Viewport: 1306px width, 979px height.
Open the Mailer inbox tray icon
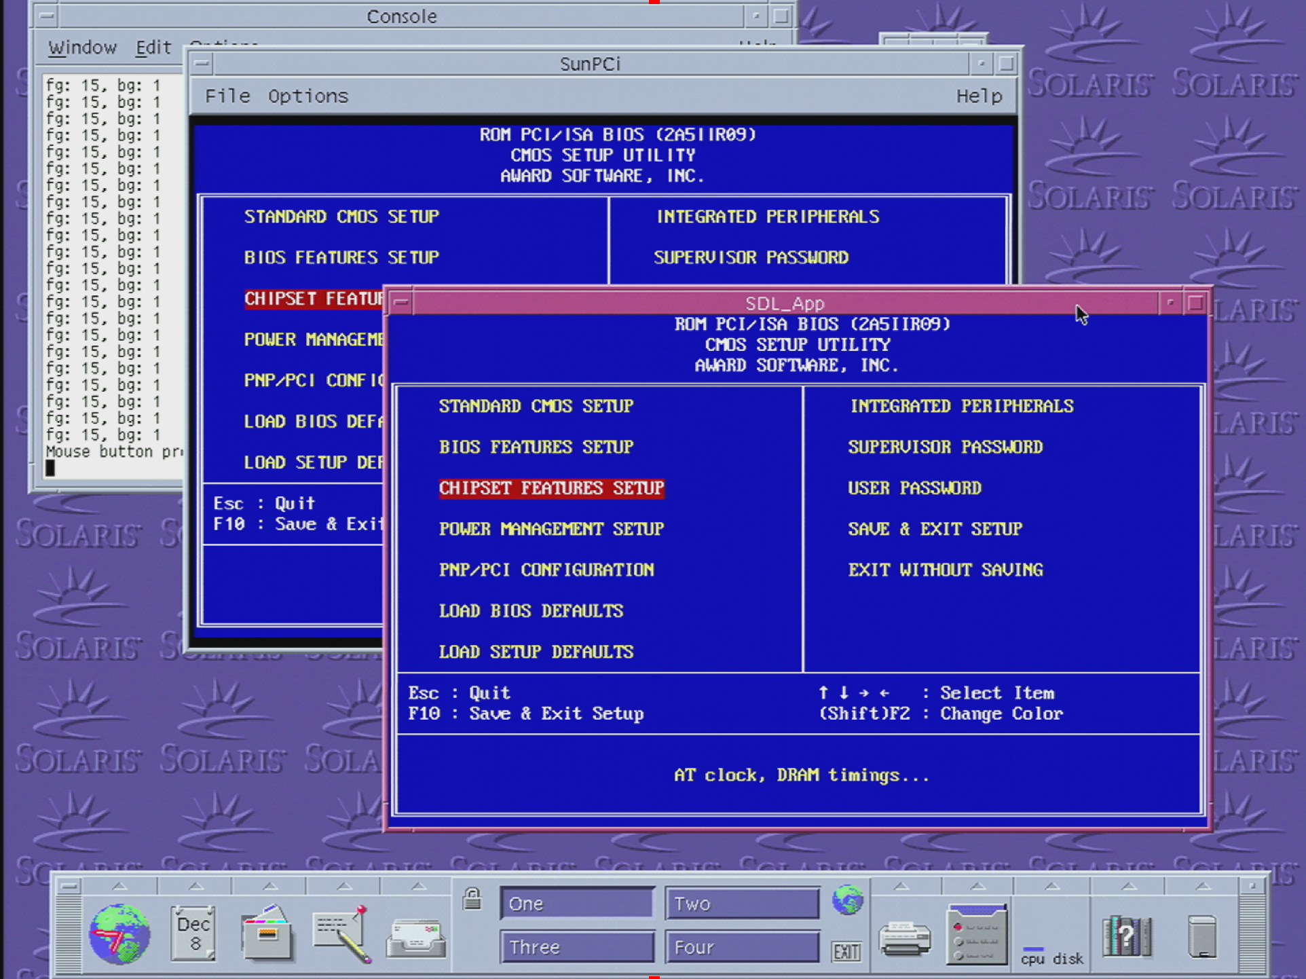[415, 937]
